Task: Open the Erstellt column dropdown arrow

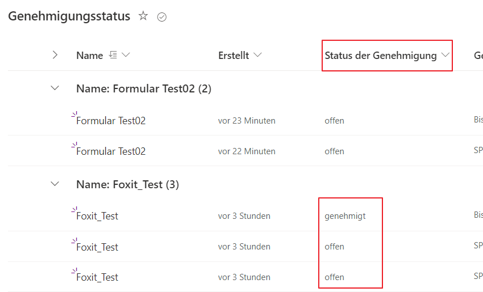Action: pos(258,55)
